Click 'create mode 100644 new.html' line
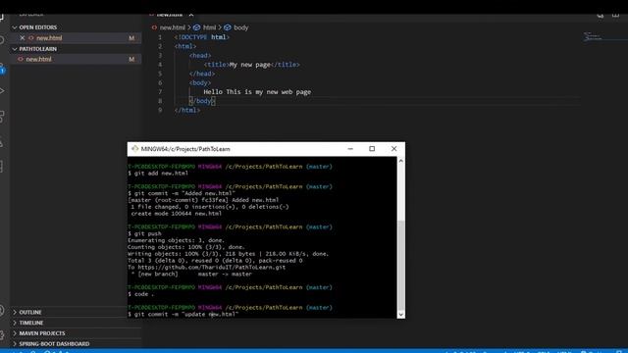 click(x=177, y=214)
